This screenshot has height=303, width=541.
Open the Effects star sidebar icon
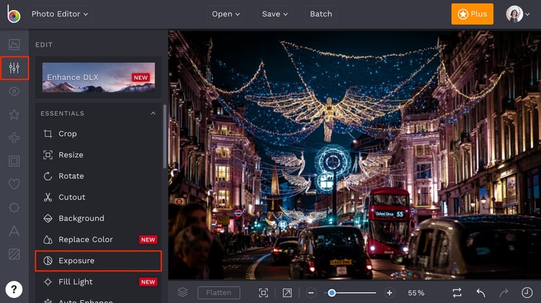[x=14, y=114]
